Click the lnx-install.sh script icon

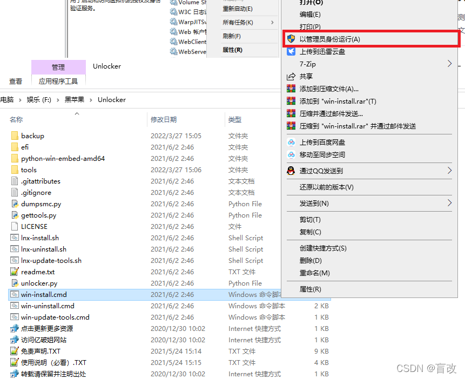(x=14, y=238)
